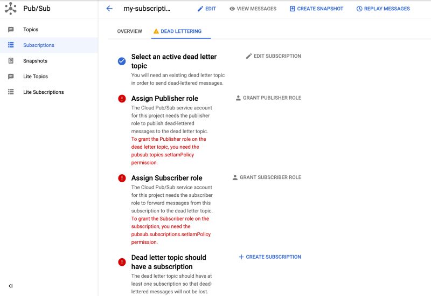Click the snapshot icon of Create Snapshot
431x296 pixels.
click(x=292, y=9)
